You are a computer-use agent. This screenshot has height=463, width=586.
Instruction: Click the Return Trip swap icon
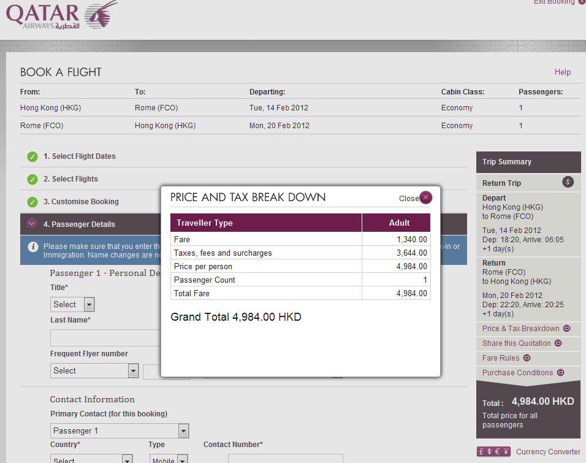click(568, 182)
